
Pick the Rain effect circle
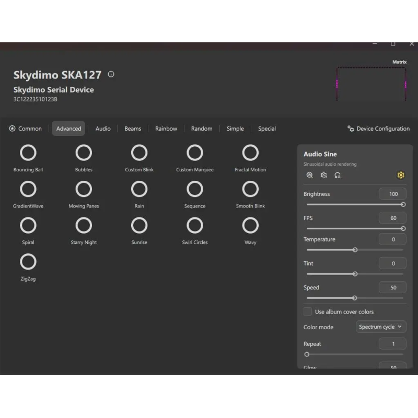pyautogui.click(x=139, y=189)
